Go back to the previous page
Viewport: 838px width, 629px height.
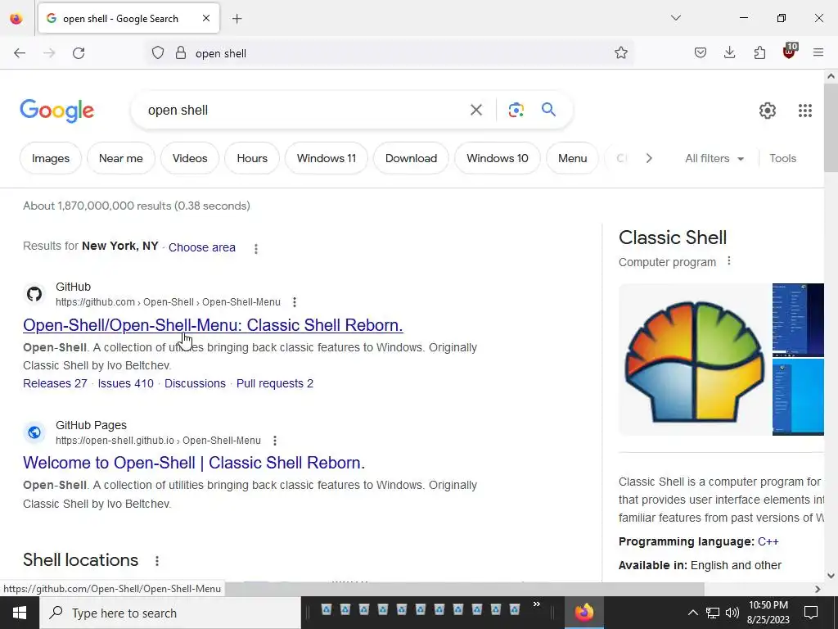tap(20, 53)
